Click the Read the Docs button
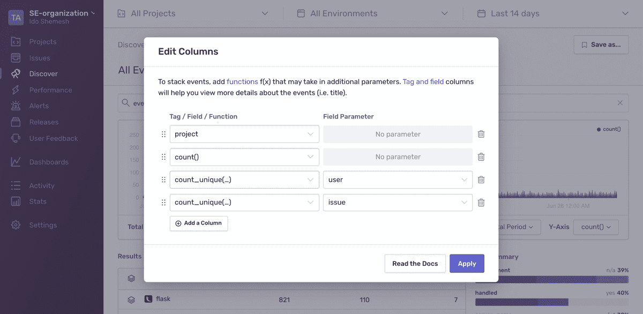Screen dimensions: 643x314 pyautogui.click(x=415, y=264)
